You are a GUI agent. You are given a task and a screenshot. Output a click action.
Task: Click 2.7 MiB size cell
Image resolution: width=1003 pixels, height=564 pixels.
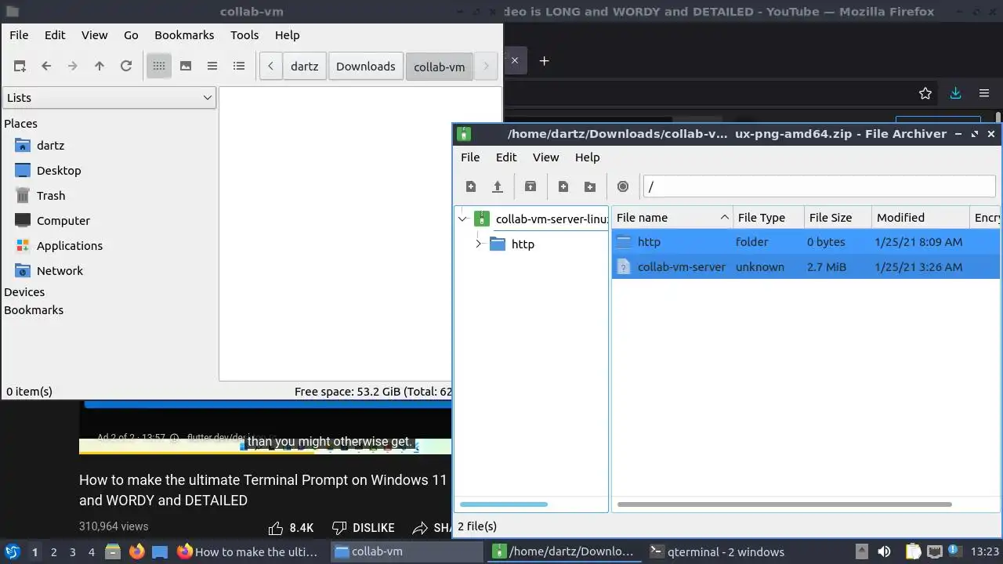(827, 267)
